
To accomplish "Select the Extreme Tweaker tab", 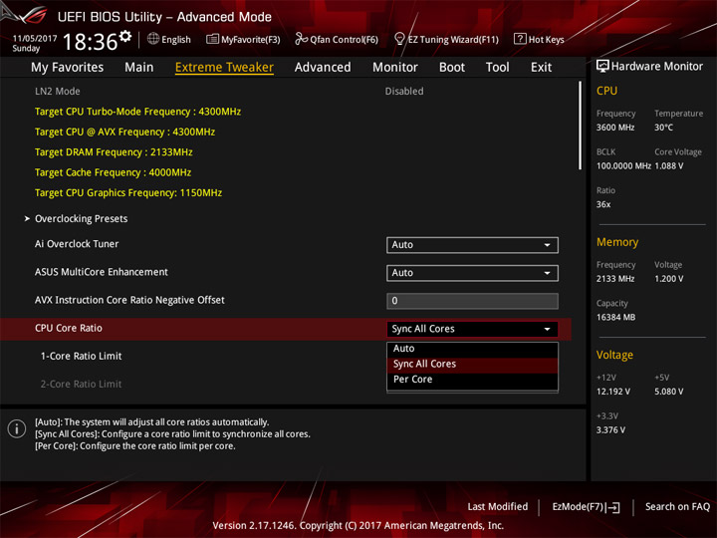I will pos(224,68).
